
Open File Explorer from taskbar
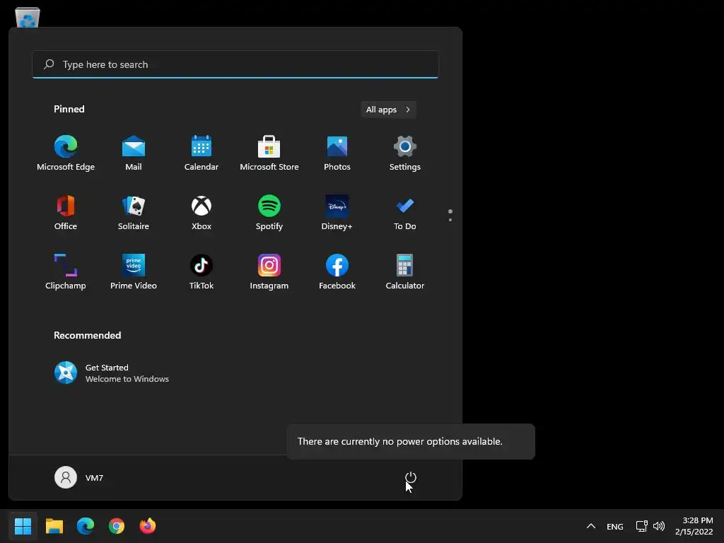54,526
